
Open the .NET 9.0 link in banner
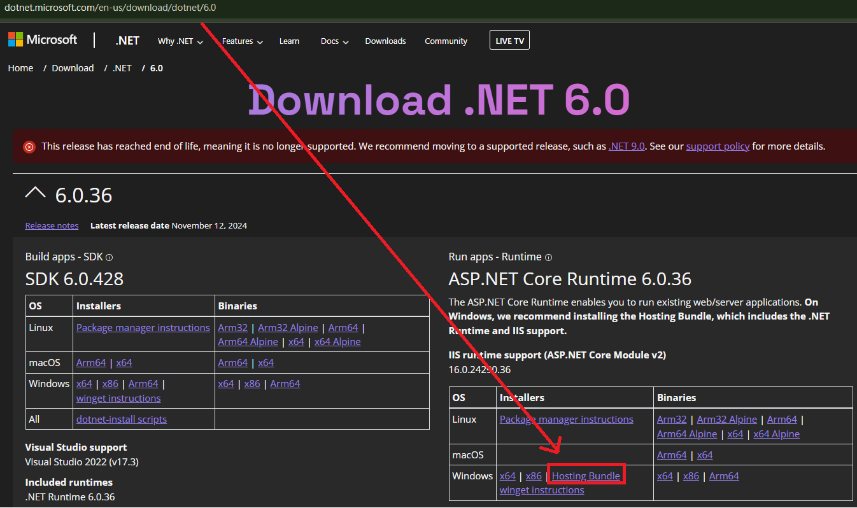(627, 146)
